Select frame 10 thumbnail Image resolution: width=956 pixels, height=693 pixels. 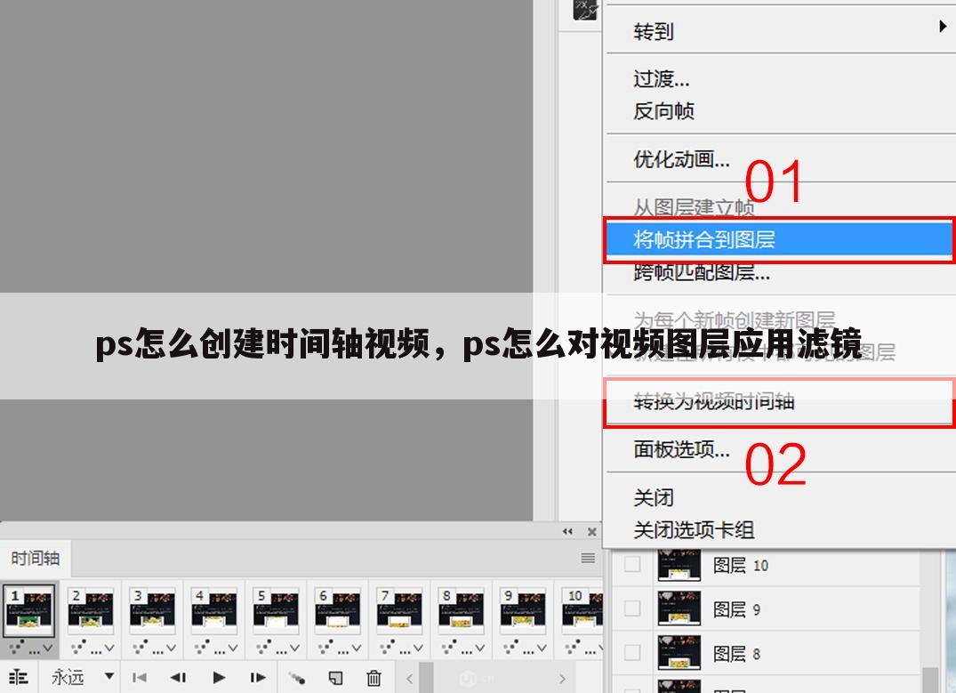click(582, 610)
